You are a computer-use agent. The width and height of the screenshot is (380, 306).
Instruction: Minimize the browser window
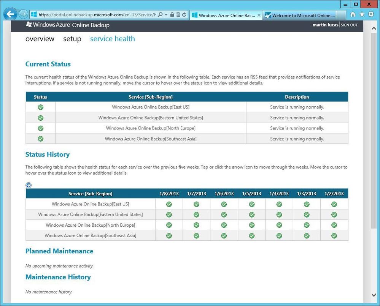(346, 4)
